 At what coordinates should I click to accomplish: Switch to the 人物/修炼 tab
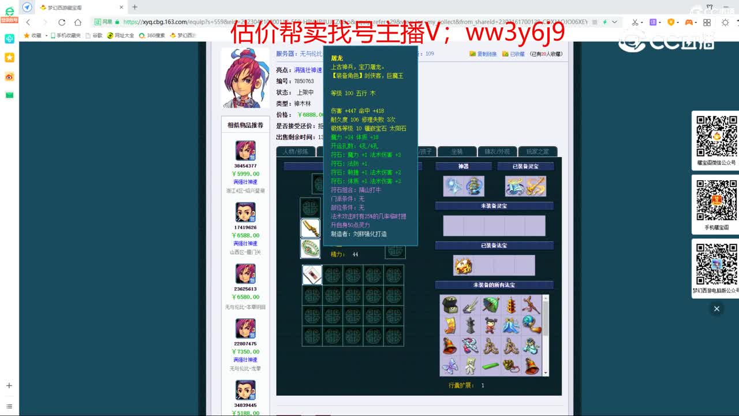click(x=296, y=151)
